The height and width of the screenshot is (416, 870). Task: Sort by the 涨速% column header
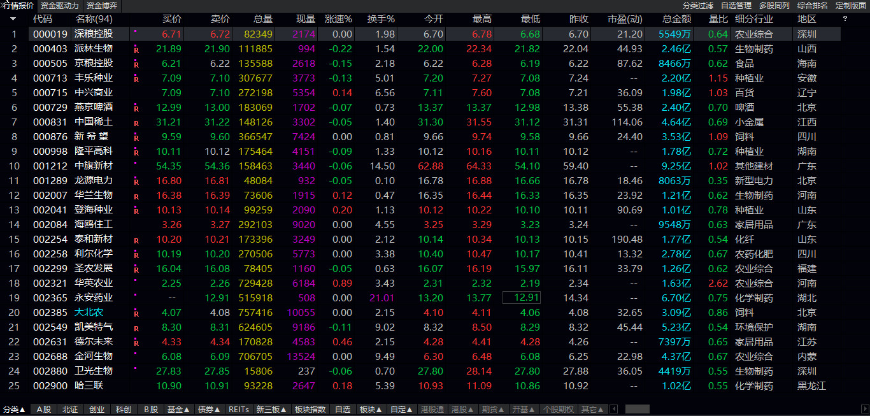(338, 19)
